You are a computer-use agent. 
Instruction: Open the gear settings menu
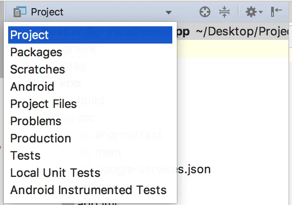coord(251,12)
